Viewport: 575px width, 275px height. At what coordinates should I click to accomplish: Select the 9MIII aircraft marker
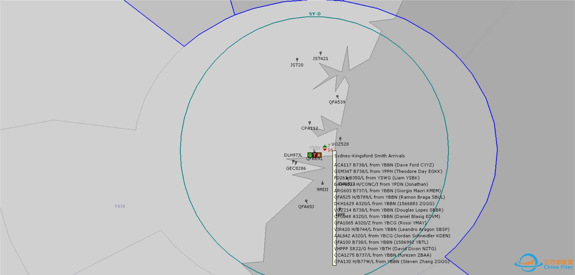(322, 183)
